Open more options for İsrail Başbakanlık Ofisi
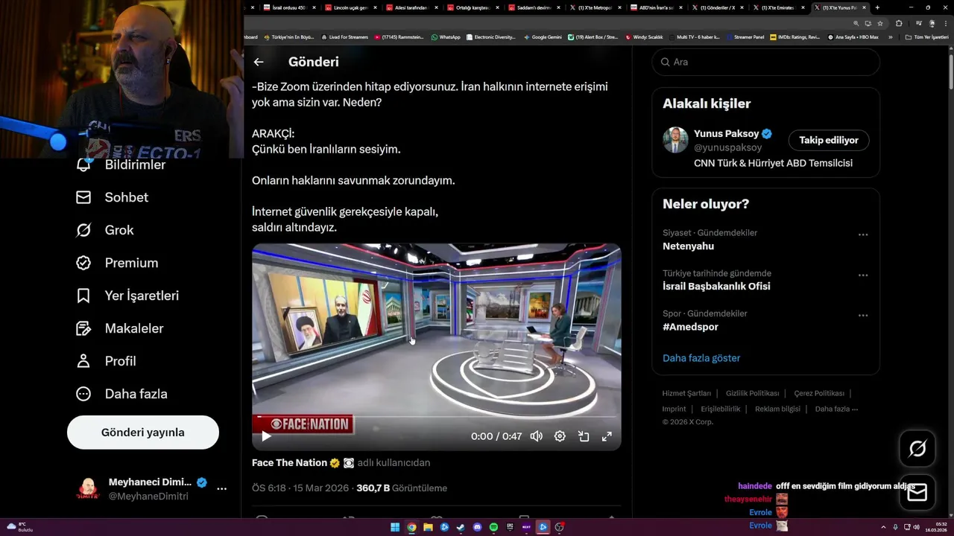954x536 pixels. (863, 275)
